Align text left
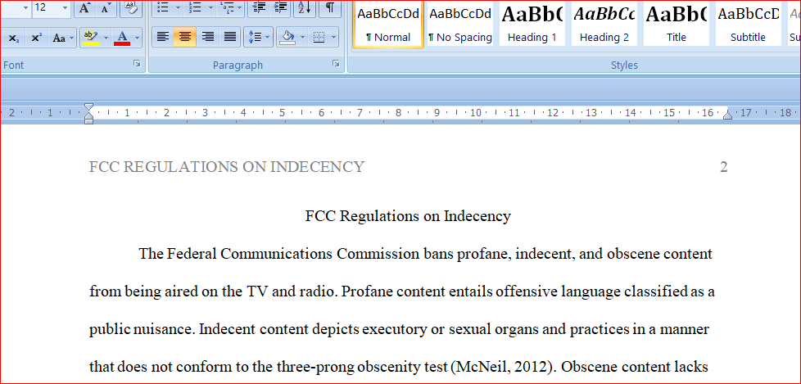This screenshot has height=384, width=801. pos(162,37)
